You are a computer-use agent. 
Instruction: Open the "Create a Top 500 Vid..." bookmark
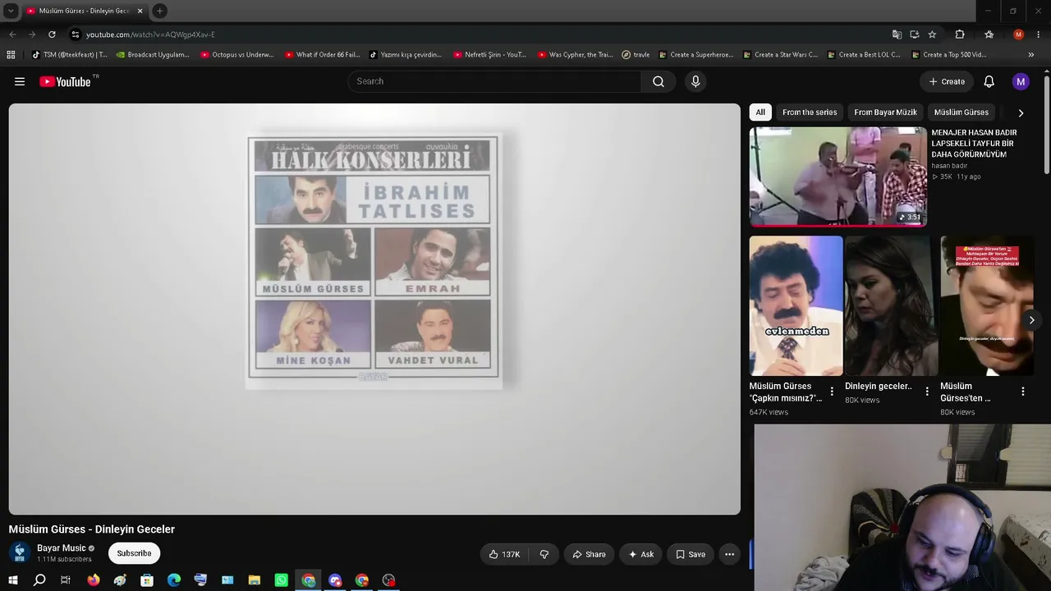click(948, 55)
